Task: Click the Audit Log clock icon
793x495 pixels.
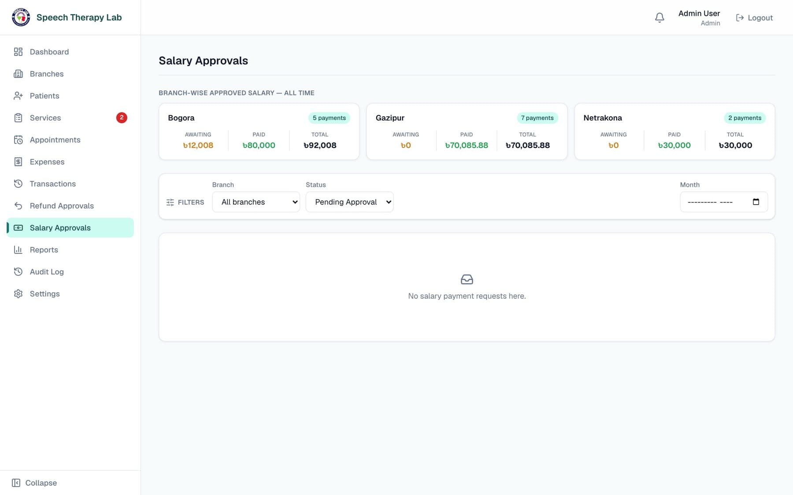Action: coord(18,272)
